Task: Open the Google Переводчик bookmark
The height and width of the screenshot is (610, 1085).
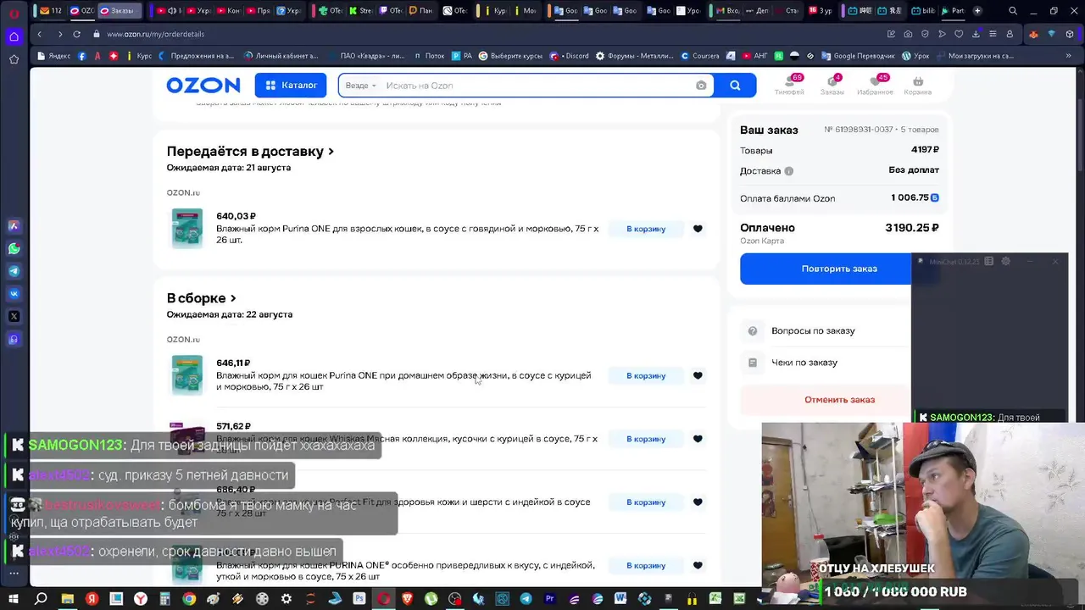Action: (857, 56)
